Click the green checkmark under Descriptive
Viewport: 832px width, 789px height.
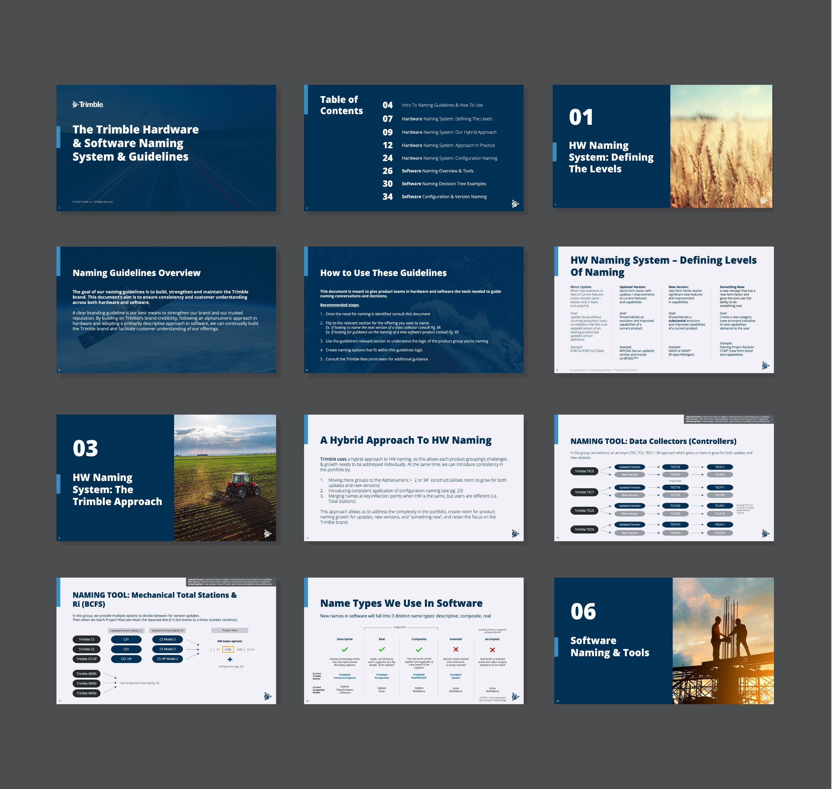click(x=344, y=649)
